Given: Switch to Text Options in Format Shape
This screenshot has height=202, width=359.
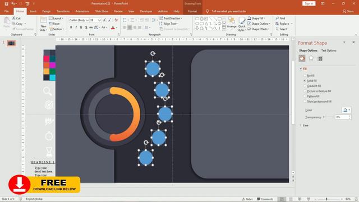Looking at the screenshot, I should click(x=329, y=50).
